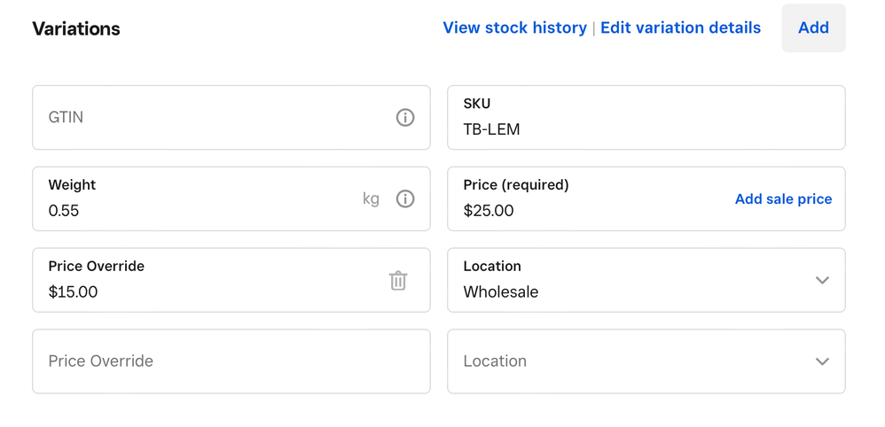885x427 pixels.
Task: Edit the Price Override value $15.00
Action: (74, 292)
